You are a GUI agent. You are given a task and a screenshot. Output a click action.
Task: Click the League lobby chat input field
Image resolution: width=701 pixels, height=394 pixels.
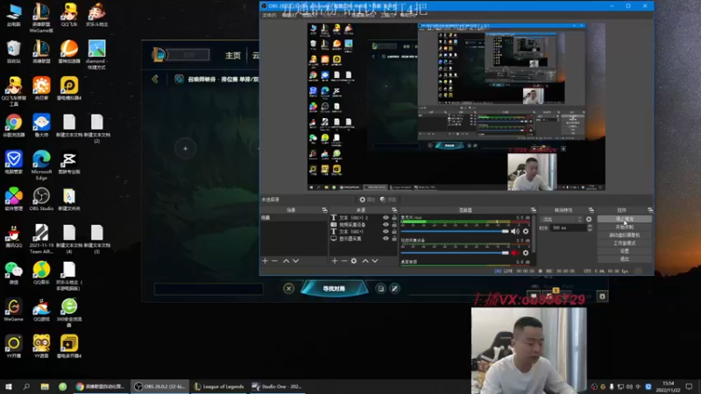pos(209,289)
